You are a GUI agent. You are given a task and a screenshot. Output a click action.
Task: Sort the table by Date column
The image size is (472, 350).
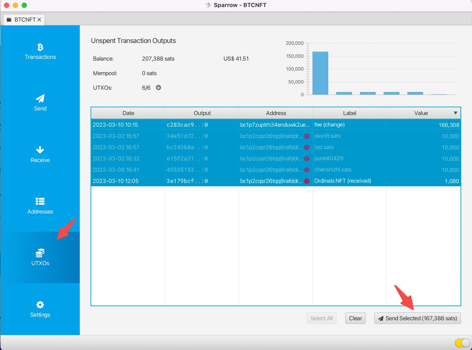(x=128, y=113)
